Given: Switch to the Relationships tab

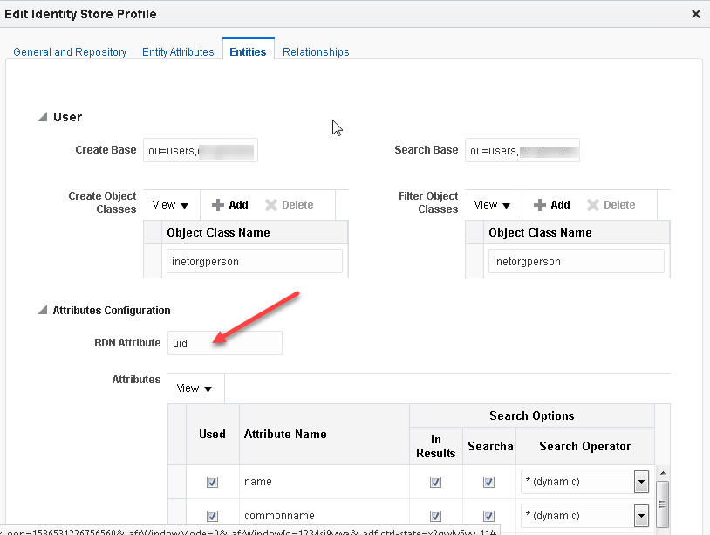Looking at the screenshot, I should coord(315,51).
